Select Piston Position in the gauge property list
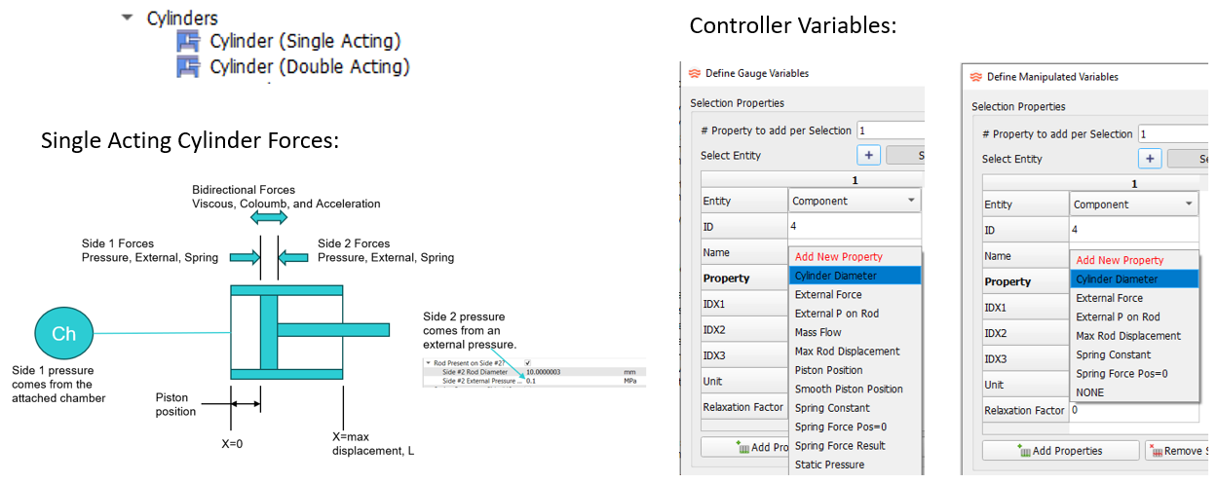Image resolution: width=1217 pixels, height=483 pixels. 828,370
